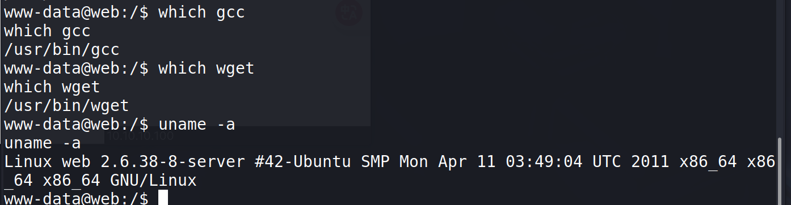Click the last www-data@web:/$ prompt
791x205 pixels.
coord(76,198)
